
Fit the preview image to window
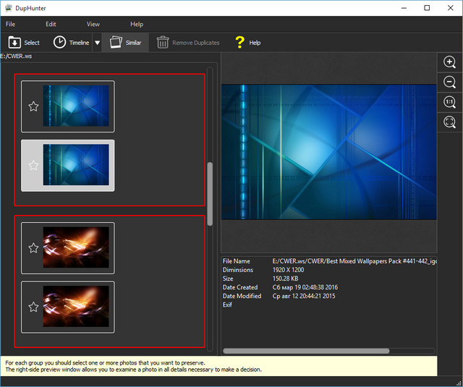pyautogui.click(x=449, y=122)
